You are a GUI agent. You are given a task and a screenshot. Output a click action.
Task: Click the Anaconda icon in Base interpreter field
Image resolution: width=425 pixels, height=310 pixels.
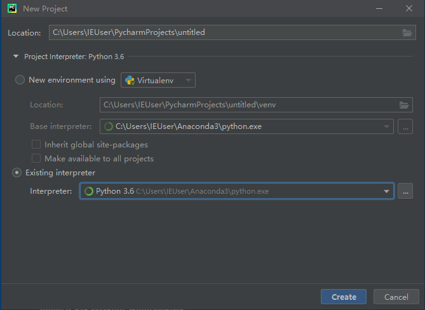coord(109,126)
